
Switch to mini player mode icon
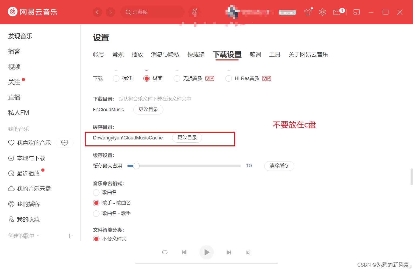point(356,12)
